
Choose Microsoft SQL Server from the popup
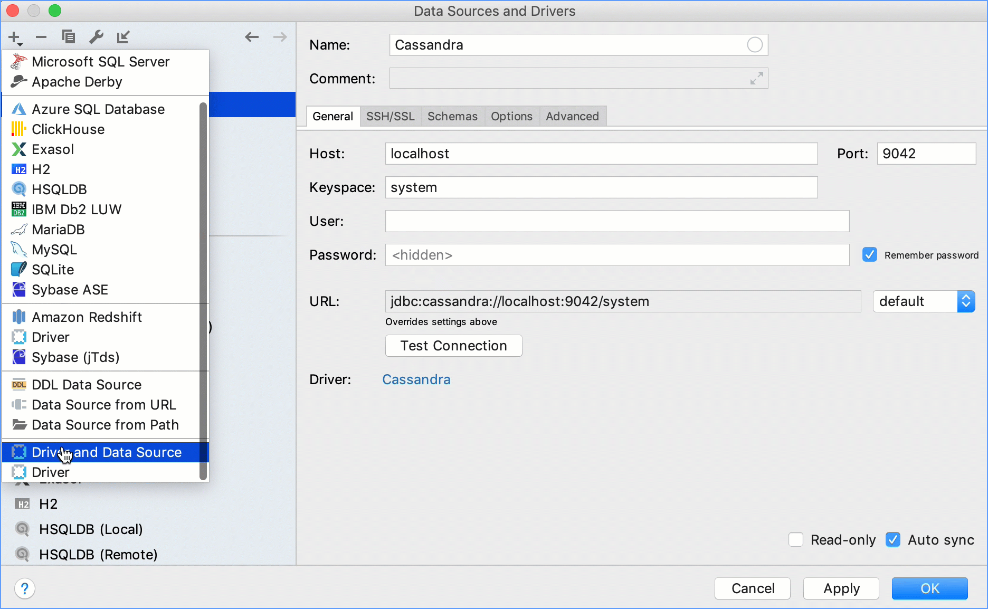point(106,62)
